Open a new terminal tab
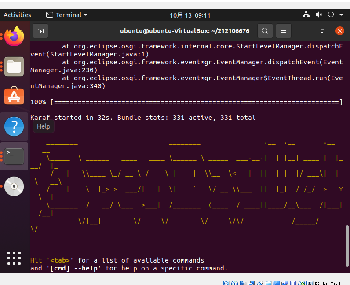The image size is (350, 285). pyautogui.click(x=40, y=31)
